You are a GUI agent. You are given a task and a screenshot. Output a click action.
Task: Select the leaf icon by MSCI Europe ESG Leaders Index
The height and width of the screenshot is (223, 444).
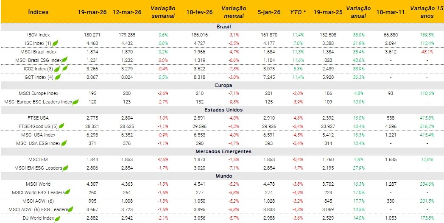pos(76,101)
